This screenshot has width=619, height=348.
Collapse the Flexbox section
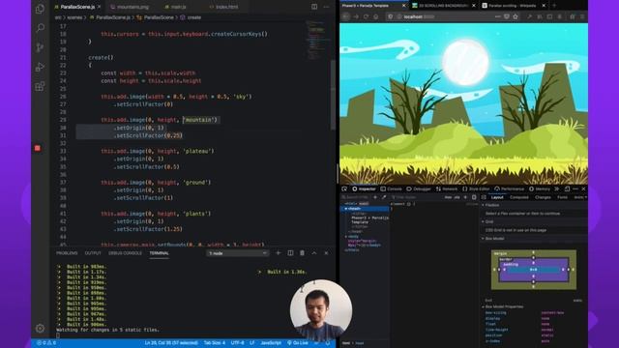pyautogui.click(x=483, y=205)
